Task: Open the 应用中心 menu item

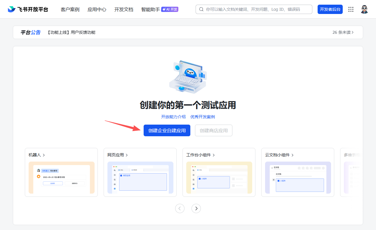Action: point(97,9)
